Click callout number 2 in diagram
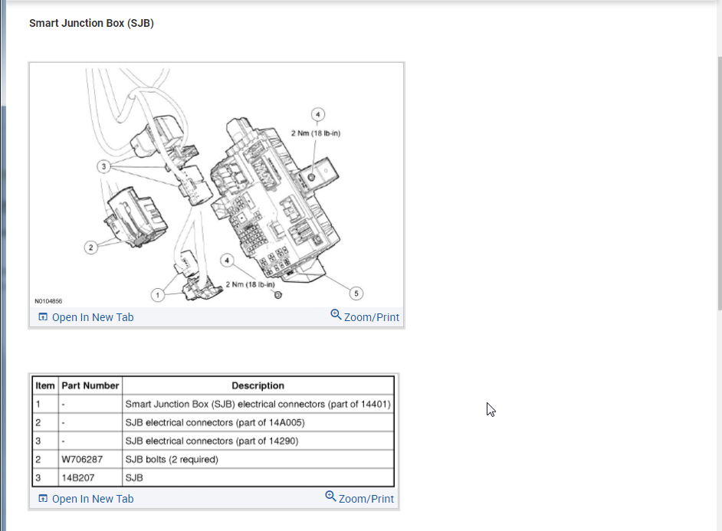The height and width of the screenshot is (531, 722). (x=90, y=247)
